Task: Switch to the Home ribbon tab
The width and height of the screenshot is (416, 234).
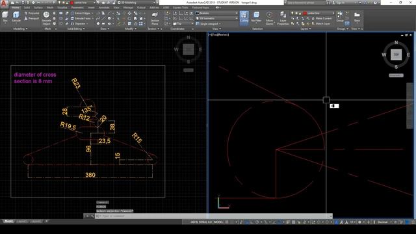Action: click(x=16, y=8)
